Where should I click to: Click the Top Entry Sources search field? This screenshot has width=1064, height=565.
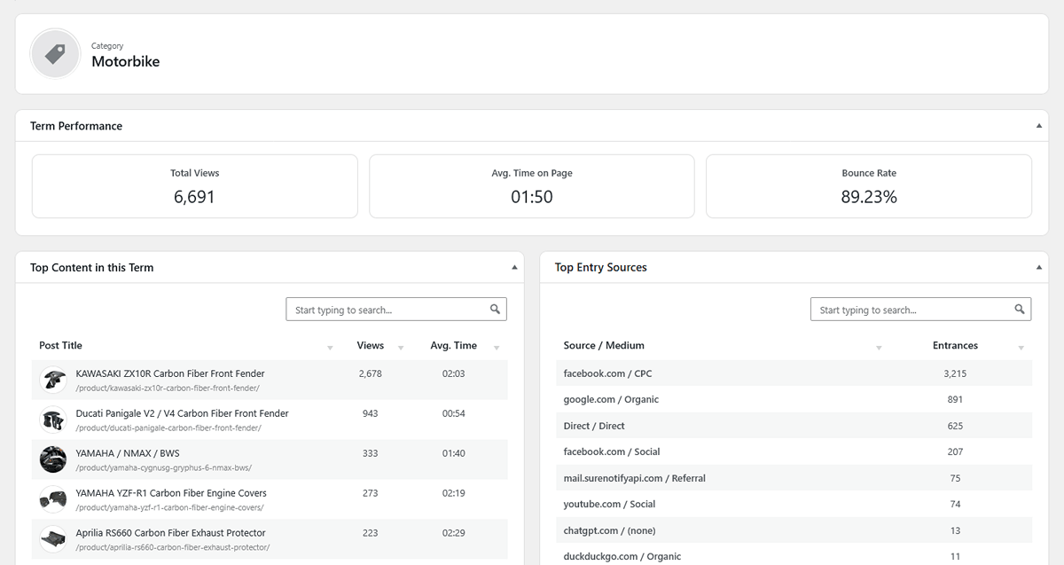921,310
